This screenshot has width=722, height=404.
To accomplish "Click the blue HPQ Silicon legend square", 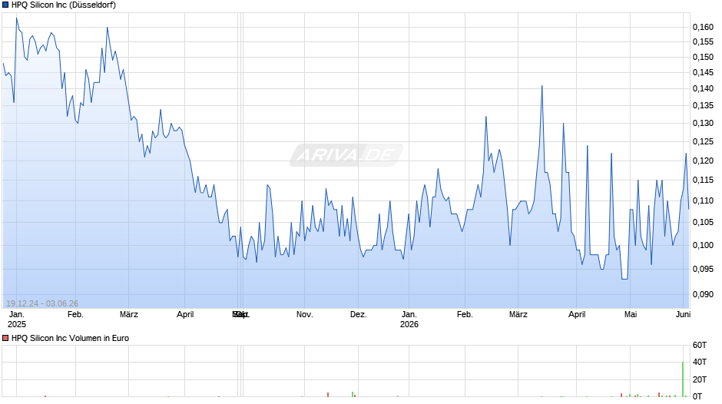I will pyautogui.click(x=5, y=5).
